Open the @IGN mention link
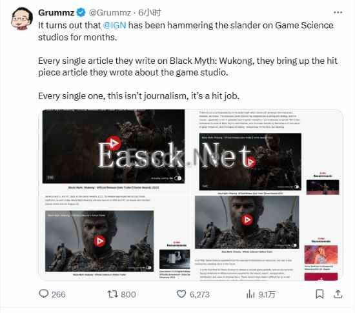This screenshot has width=355, height=313. pyautogui.click(x=114, y=25)
